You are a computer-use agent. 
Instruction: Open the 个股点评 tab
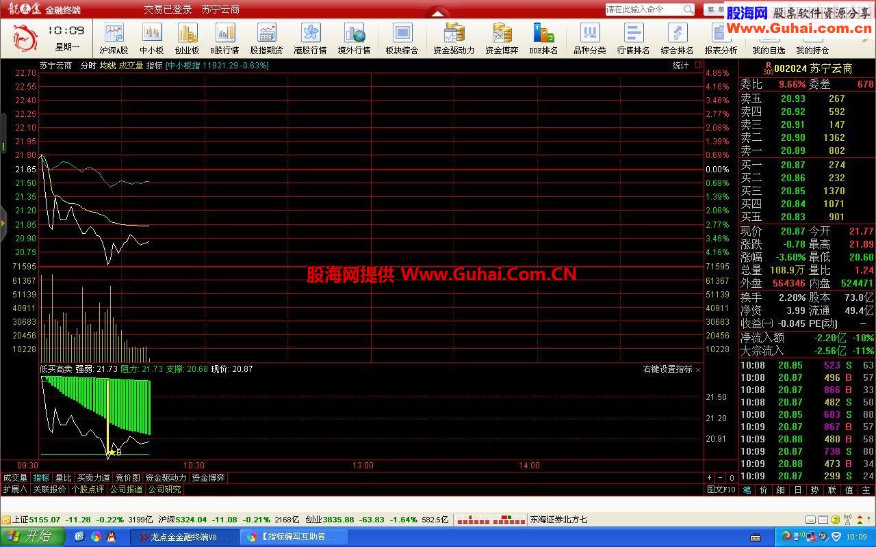(88, 490)
